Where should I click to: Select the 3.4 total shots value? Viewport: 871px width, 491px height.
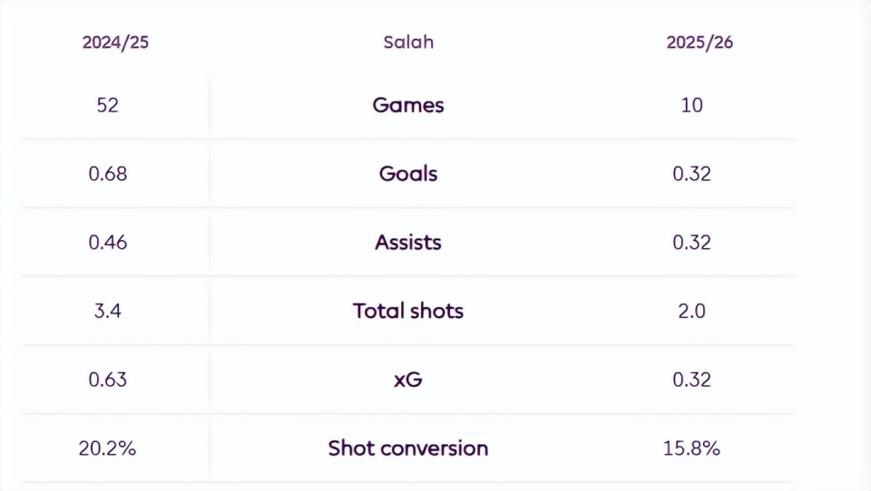coord(107,312)
